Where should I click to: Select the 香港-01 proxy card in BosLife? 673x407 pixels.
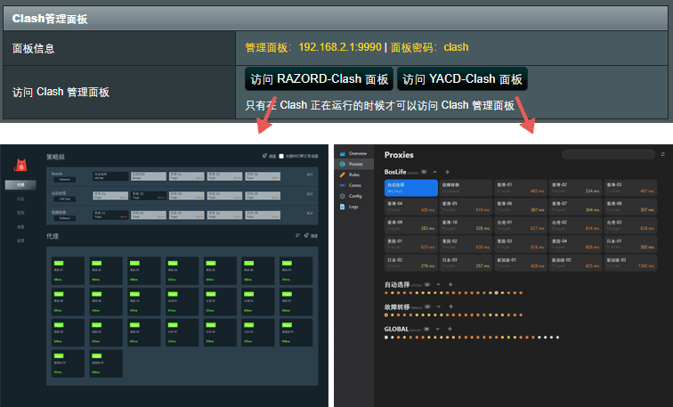(x=521, y=187)
